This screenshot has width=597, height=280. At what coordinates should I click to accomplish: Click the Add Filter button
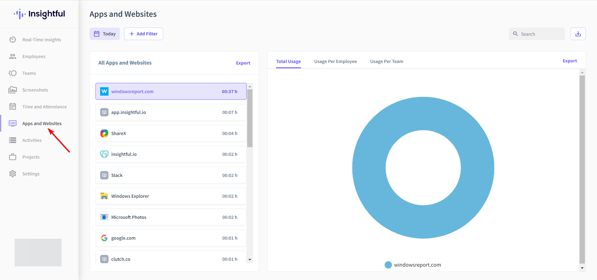tap(144, 34)
